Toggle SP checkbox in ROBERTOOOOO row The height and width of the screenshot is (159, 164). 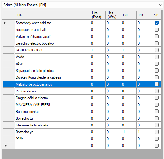click(157, 50)
